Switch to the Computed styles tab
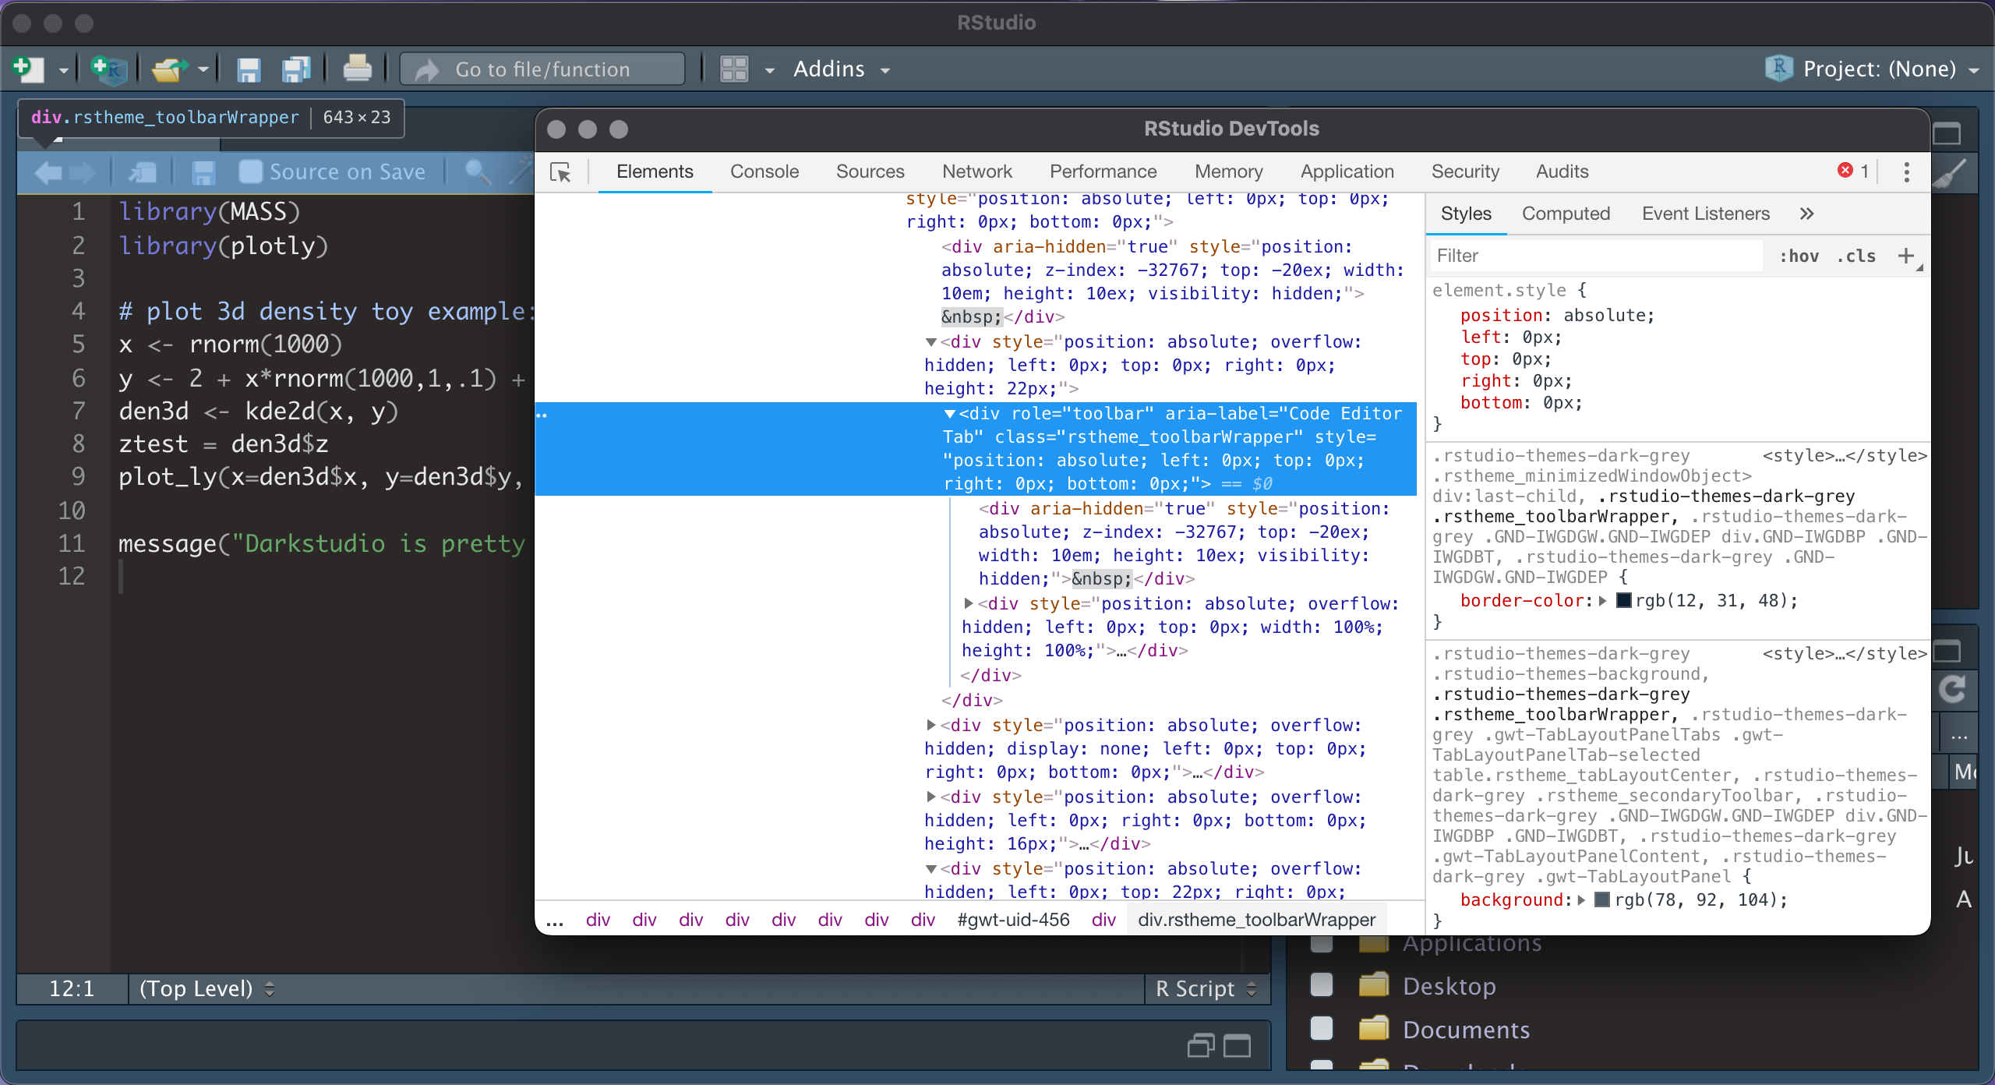Viewport: 1995px width, 1085px height. point(1566,214)
